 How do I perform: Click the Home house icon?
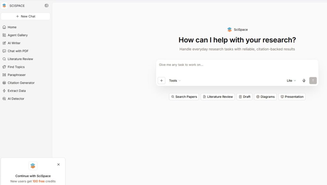click(x=4, y=27)
